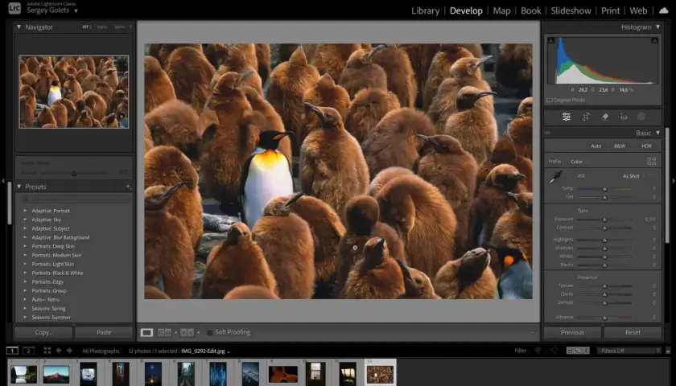Open the IMG_0292-Edit.jpg filename dropdown
The width and height of the screenshot is (676, 386).
pyautogui.click(x=205, y=351)
